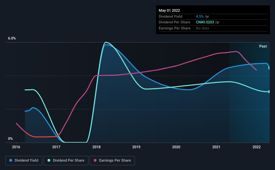Select the 2017 x-axis label

click(x=56, y=147)
